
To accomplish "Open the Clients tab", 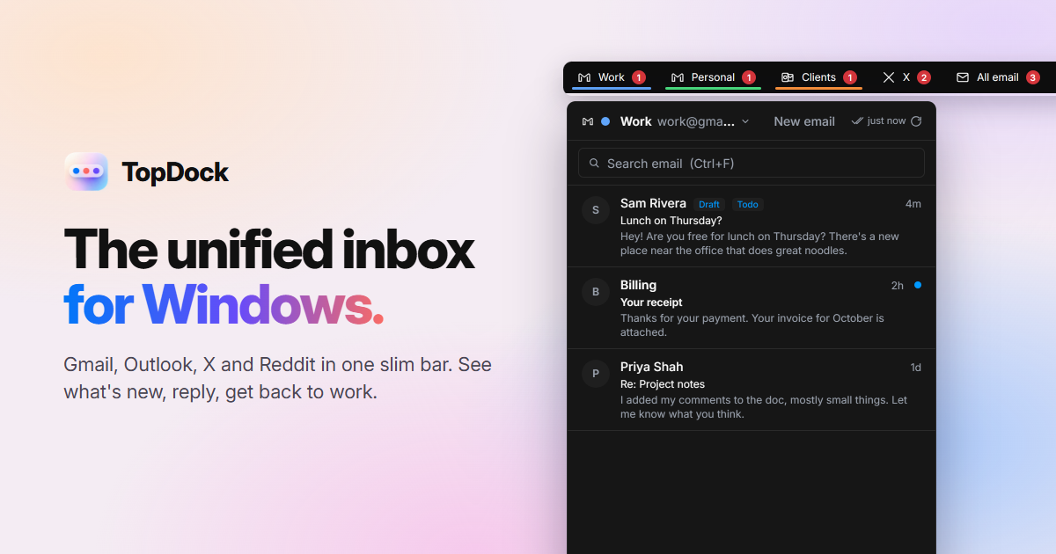I will [818, 77].
